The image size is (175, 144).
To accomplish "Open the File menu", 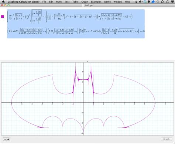I will 44,2.
